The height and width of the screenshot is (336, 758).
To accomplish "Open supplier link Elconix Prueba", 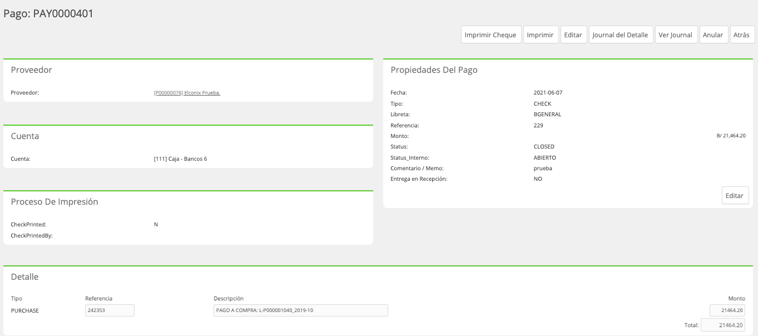I will 187,93.
